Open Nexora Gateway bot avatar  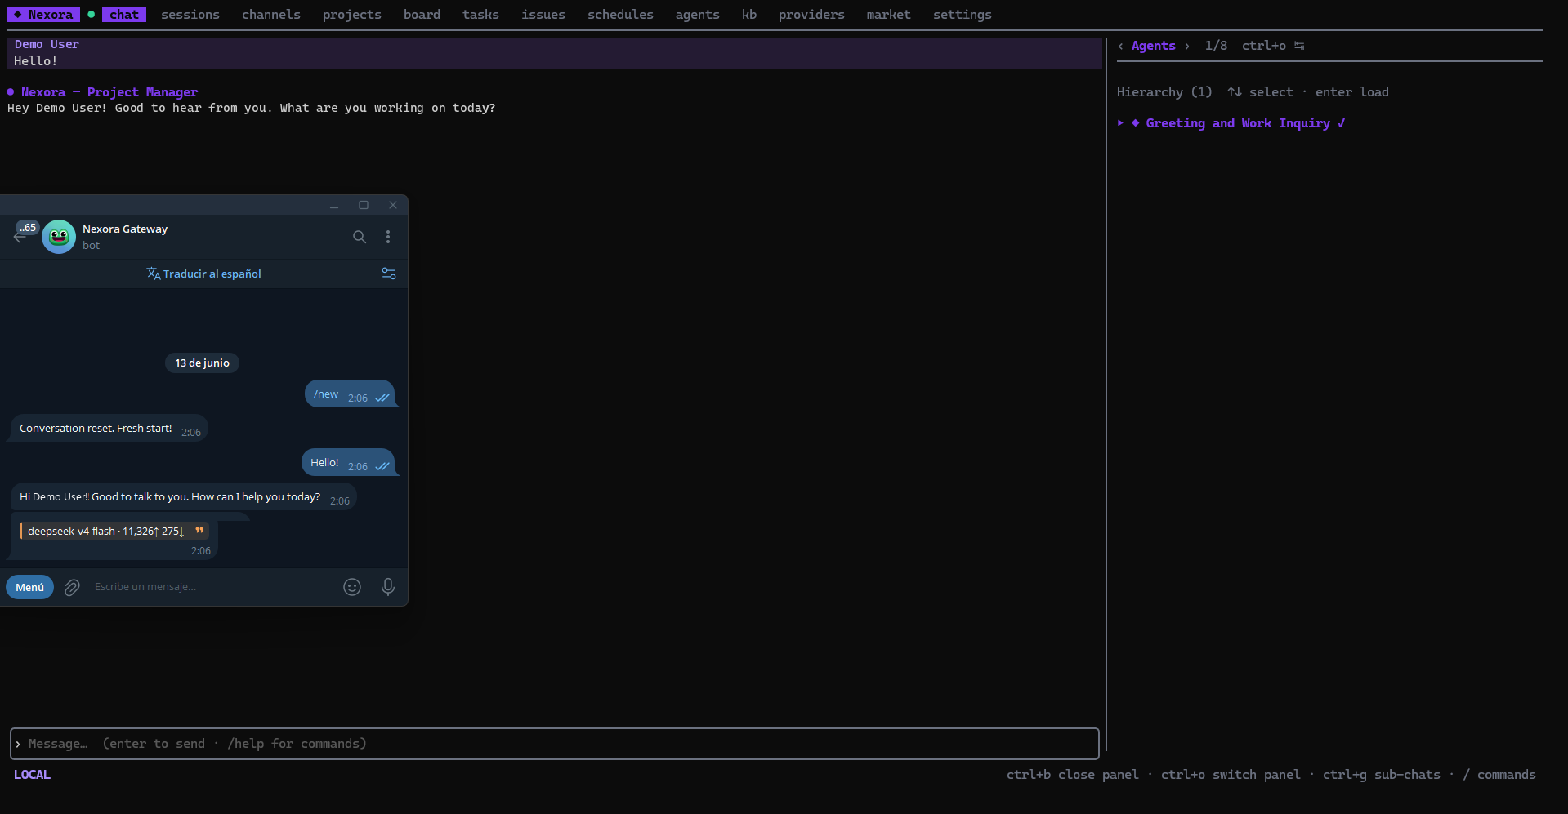(59, 237)
